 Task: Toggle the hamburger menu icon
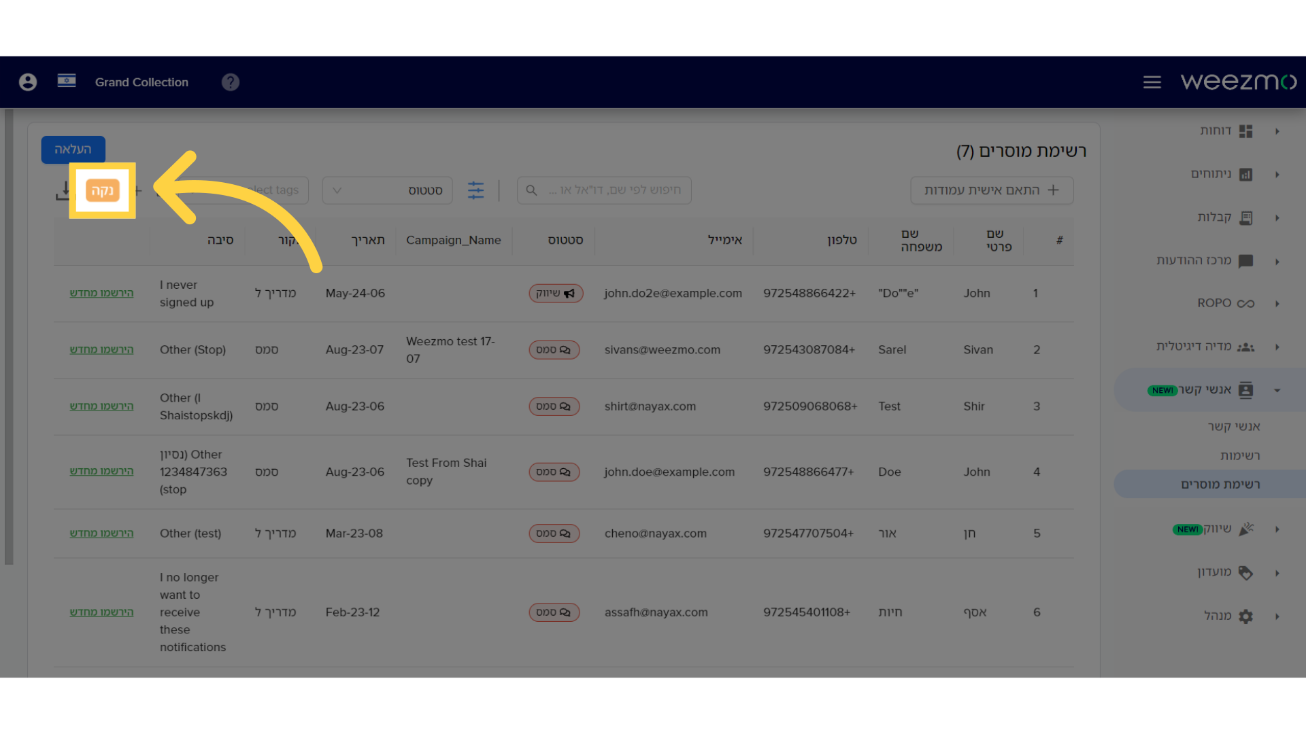point(1152,82)
